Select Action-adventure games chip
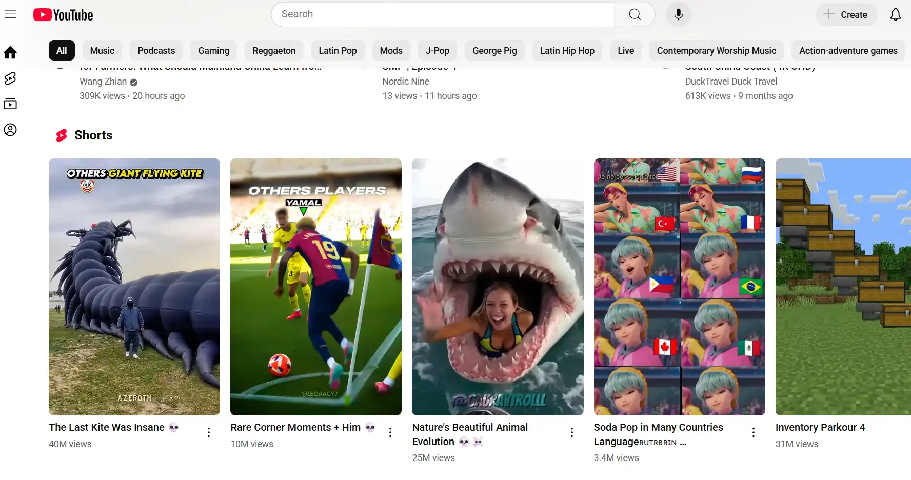Screen dimensions: 911x480 tap(848, 50)
